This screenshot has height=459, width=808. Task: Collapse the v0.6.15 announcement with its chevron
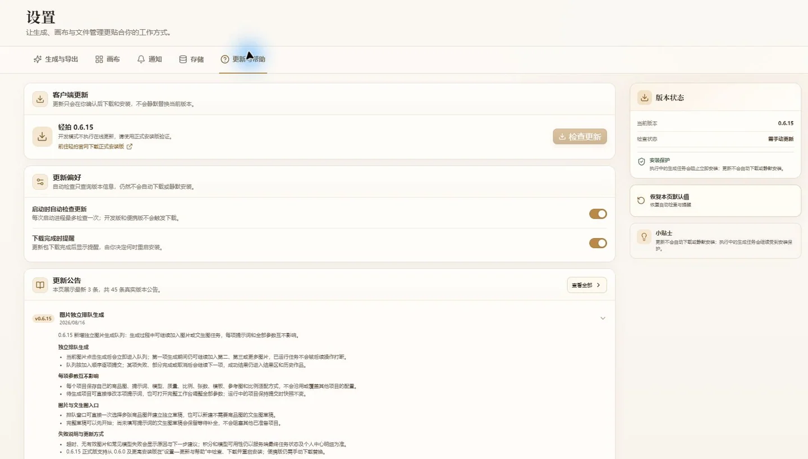tap(603, 318)
